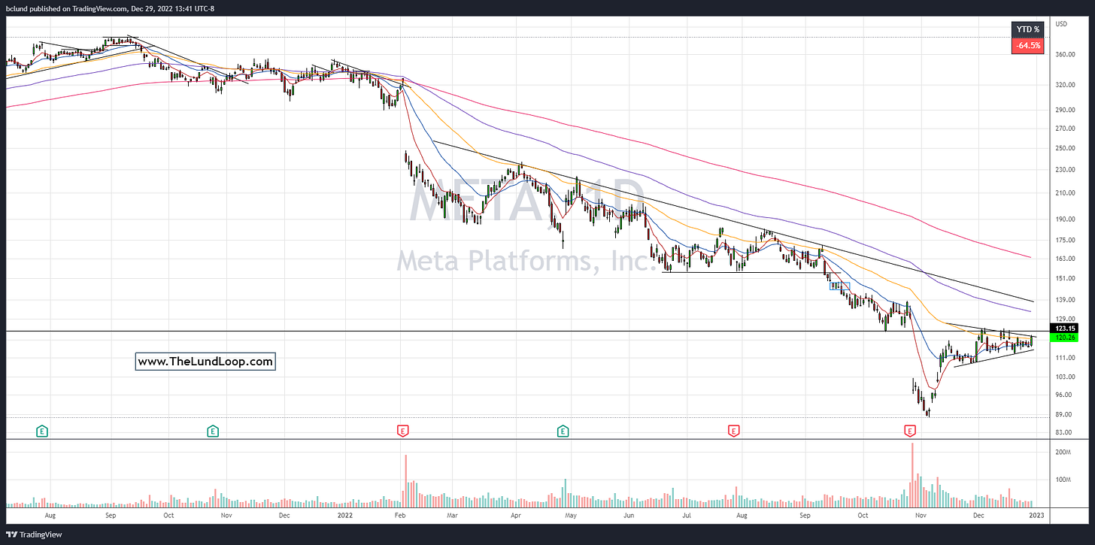Screen dimensions: 1095x545
Task: Open the red earnings marker before Aug 2022
Action: click(733, 431)
